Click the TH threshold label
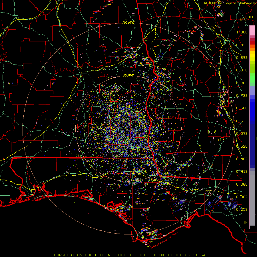Viewport: 257px width, 257px height. click(245, 222)
